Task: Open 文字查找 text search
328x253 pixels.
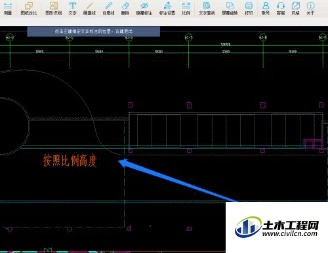Action: [207, 9]
